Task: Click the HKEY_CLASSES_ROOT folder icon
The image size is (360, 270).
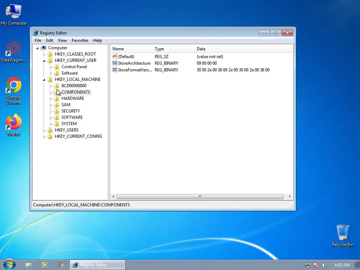Action: 50,54
